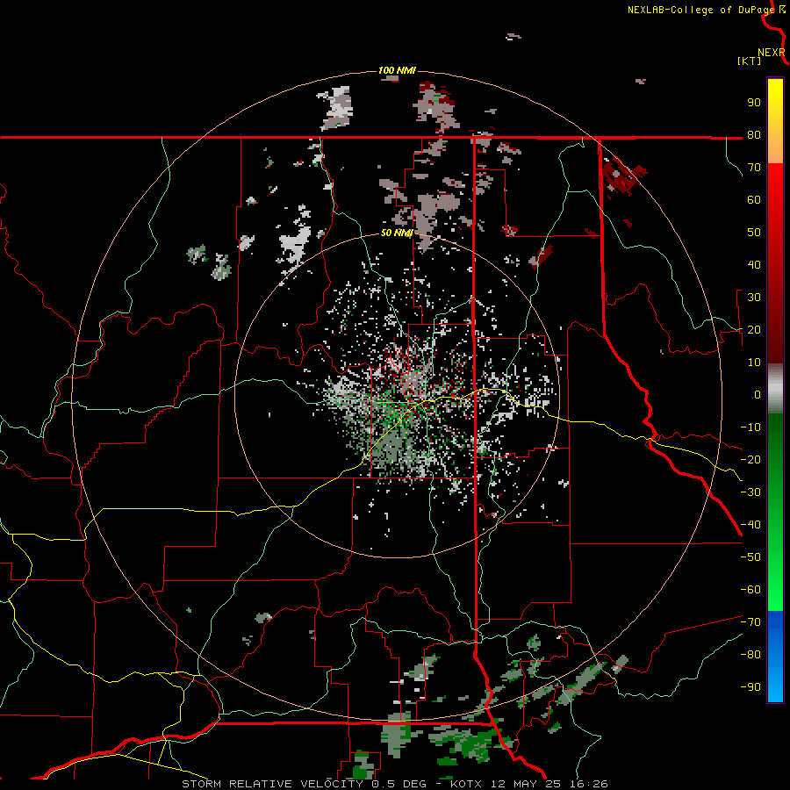Click the -80 value on velocity scale
This screenshot has height=790, width=790.
point(750,655)
